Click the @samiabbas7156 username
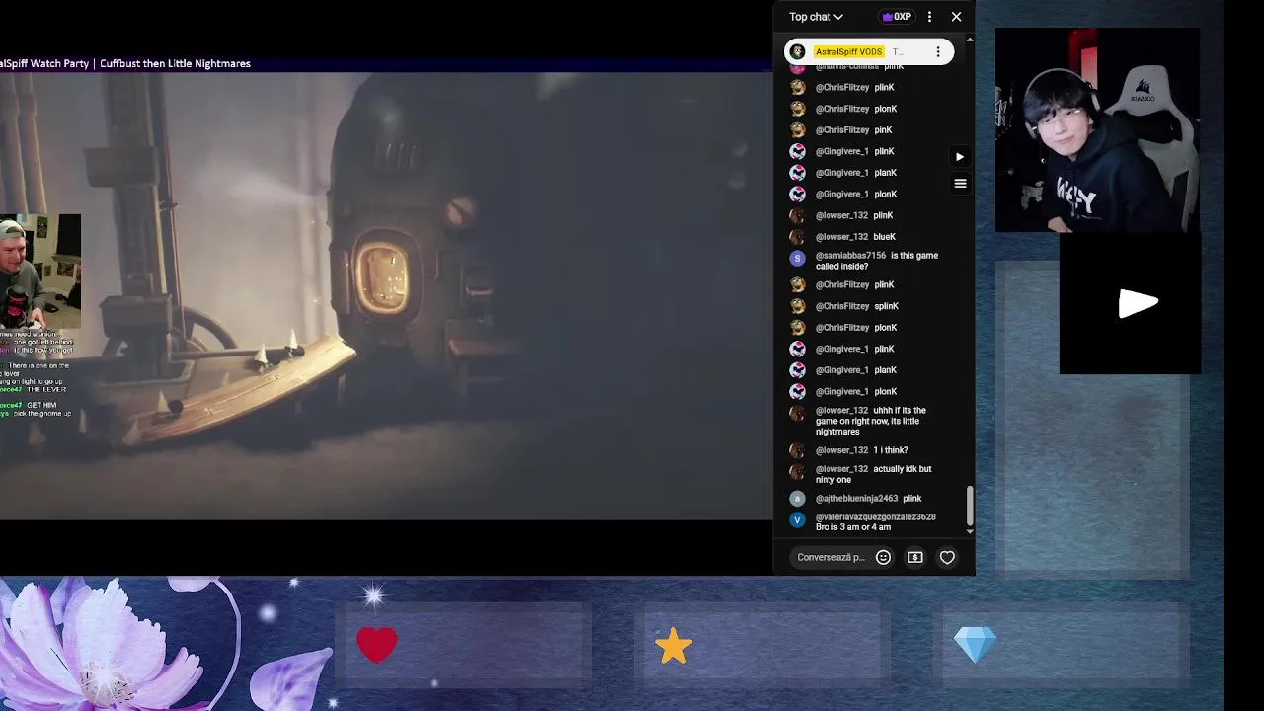This screenshot has width=1264, height=711. coord(850,256)
